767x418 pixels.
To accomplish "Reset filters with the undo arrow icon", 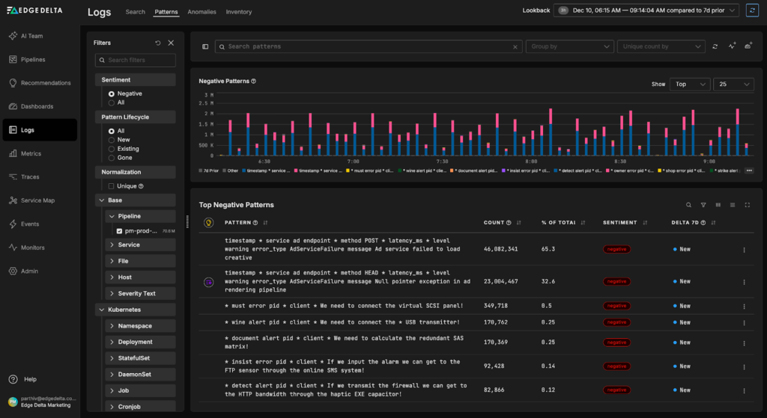I will [158, 43].
